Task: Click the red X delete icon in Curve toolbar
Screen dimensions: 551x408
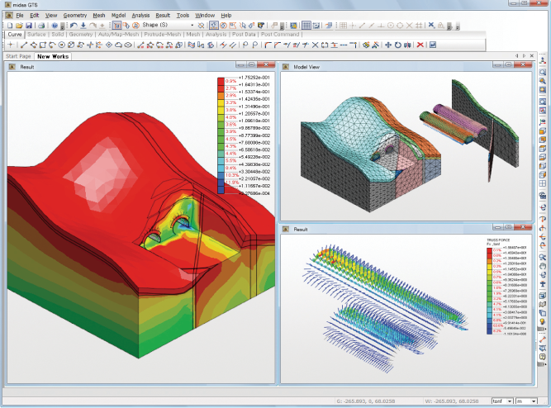Action: coord(420,45)
